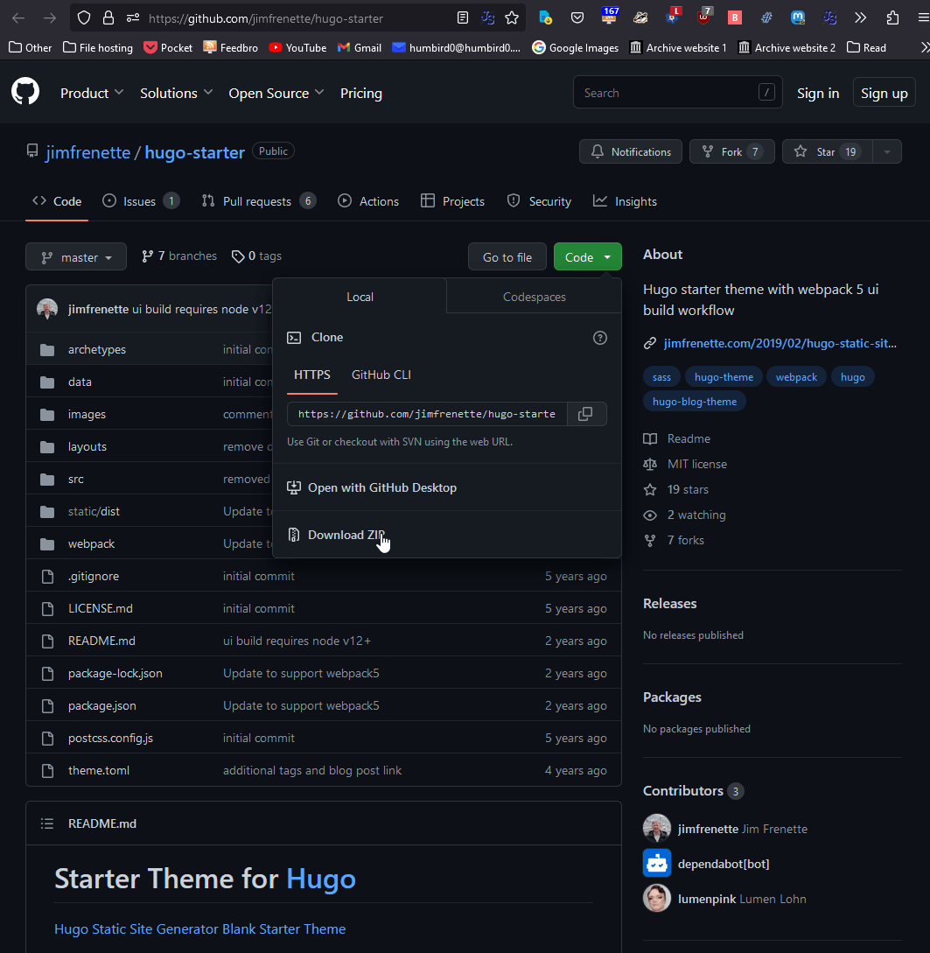The height and width of the screenshot is (953, 930).
Task: Click Download ZIP in the Code menu
Action: click(346, 535)
